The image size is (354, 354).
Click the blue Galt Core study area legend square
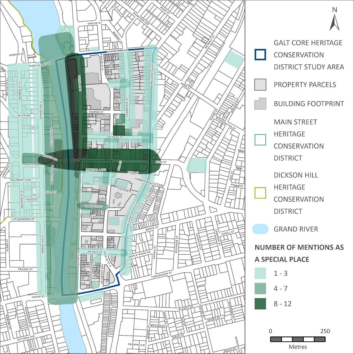point(260,55)
